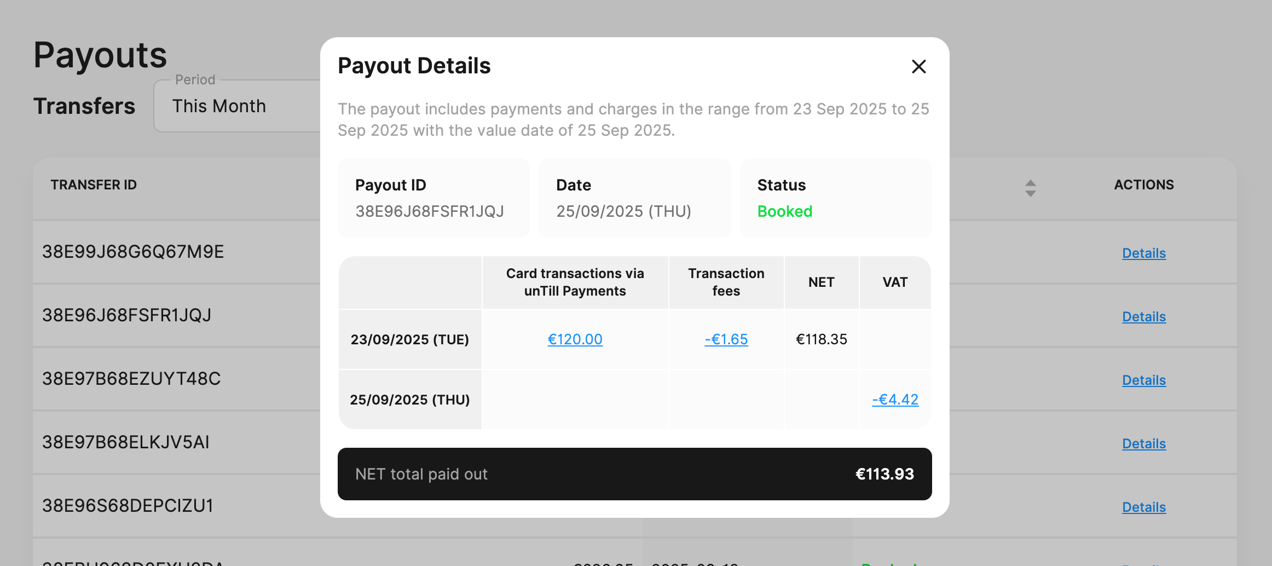Screen dimensions: 1272x566
Task: Open Details for transfer 38E97B68ELKJV5AI
Action: click(x=1143, y=443)
